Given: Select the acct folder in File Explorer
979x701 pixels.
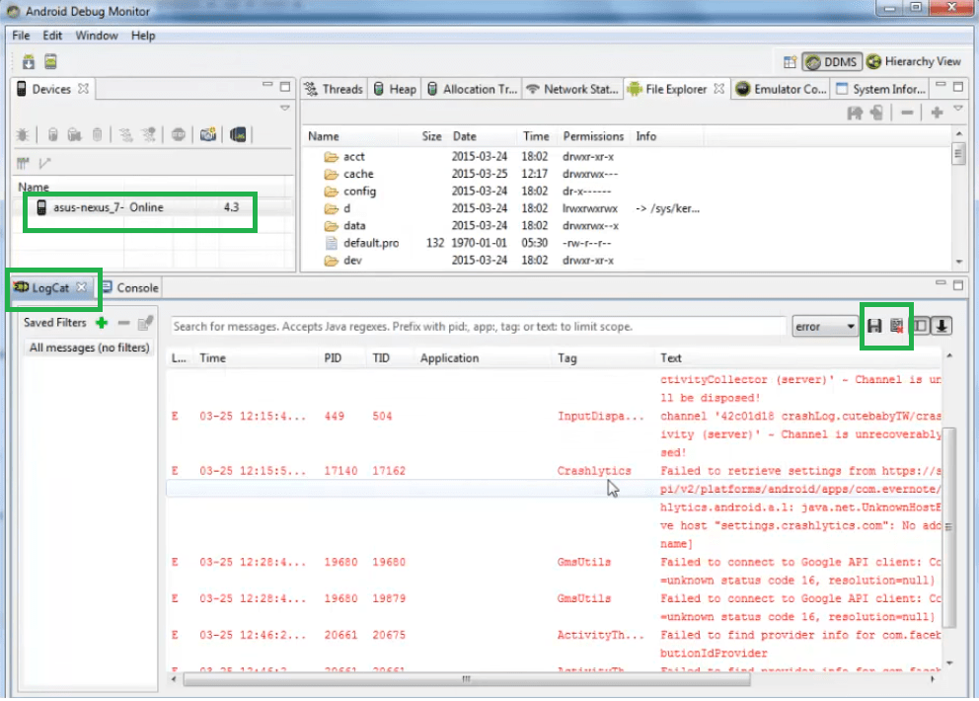Looking at the screenshot, I should (353, 157).
